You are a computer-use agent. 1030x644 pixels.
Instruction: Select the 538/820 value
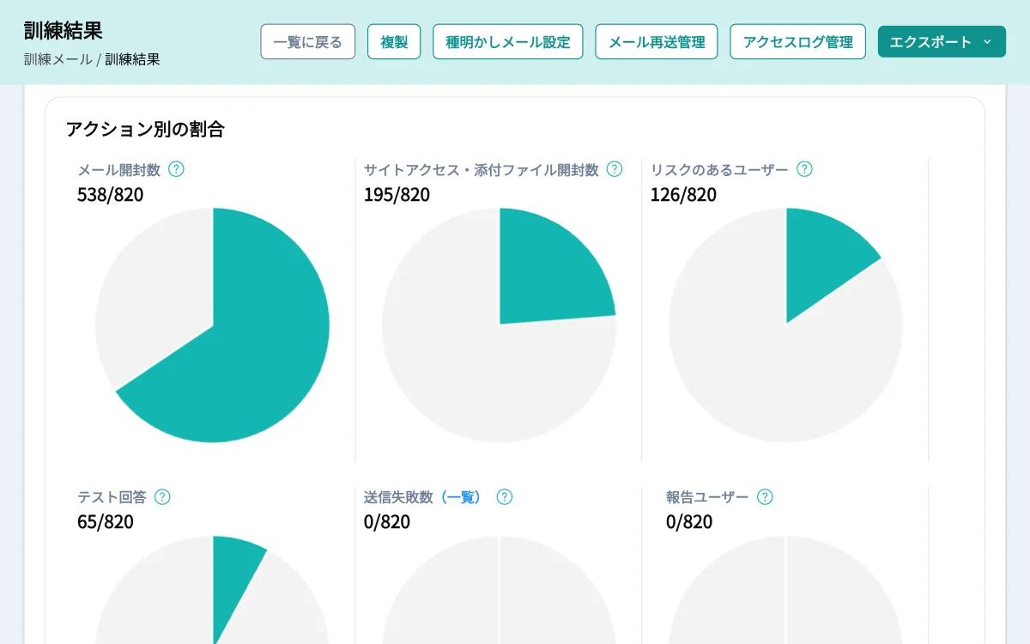pos(111,195)
